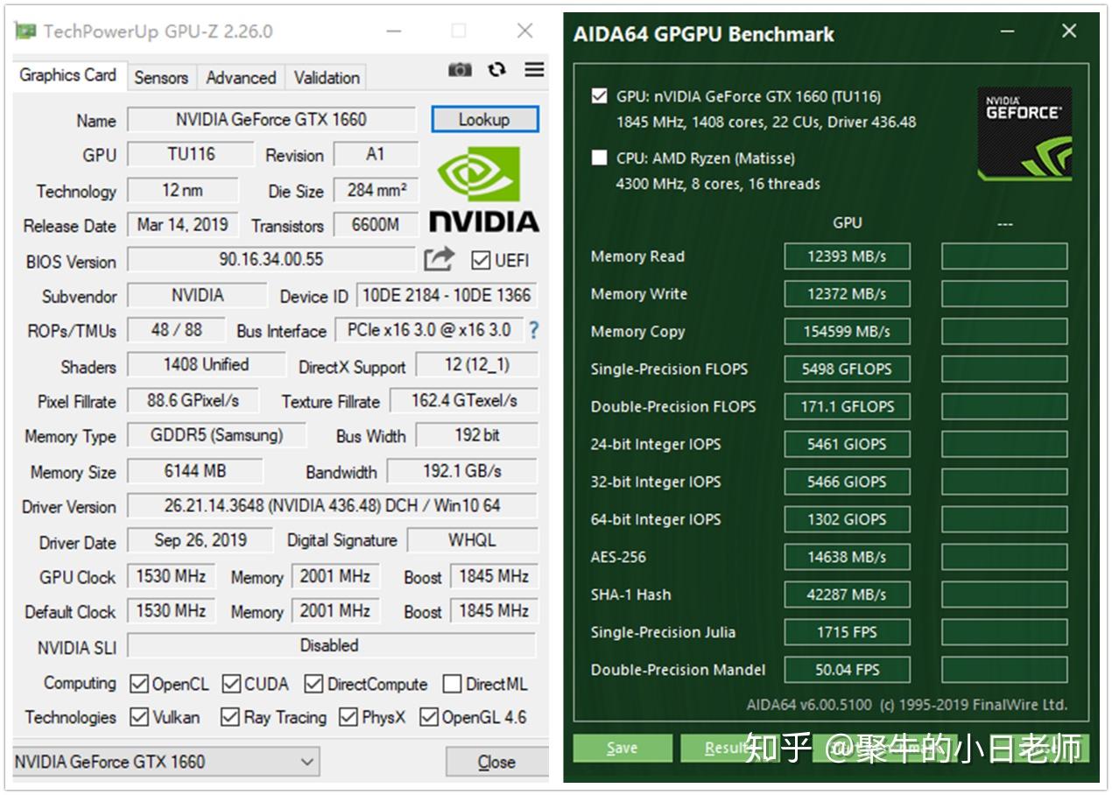
Task: Click the question mark beside Bus Interface
Action: 532,331
